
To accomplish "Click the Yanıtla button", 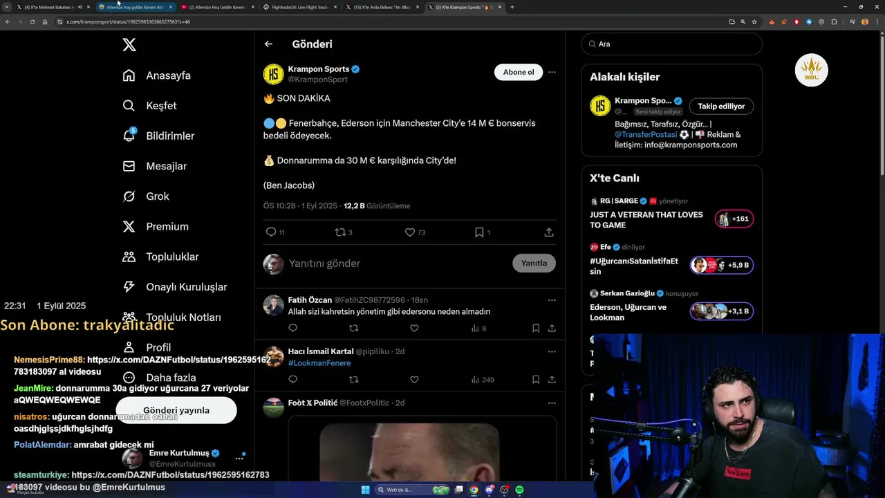I will 534,263.
